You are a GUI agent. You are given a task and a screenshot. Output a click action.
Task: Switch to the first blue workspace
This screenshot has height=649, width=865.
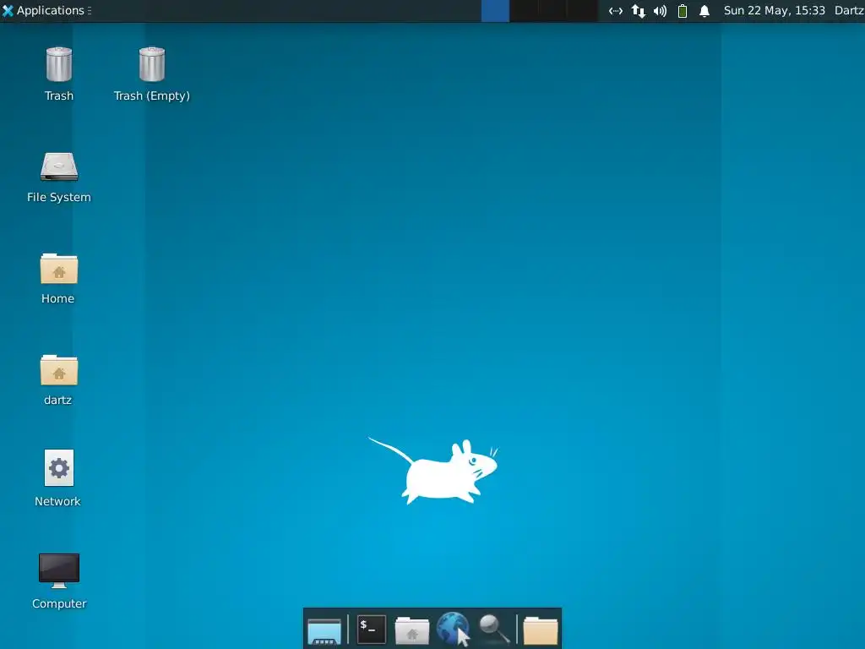pyautogui.click(x=495, y=11)
